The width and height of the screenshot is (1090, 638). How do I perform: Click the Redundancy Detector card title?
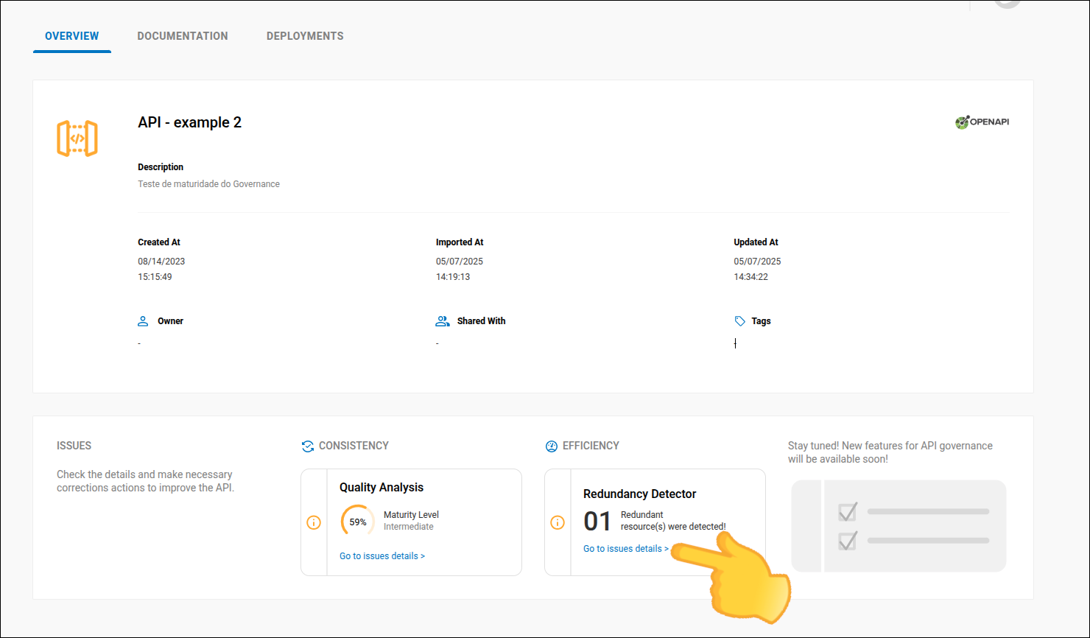pyautogui.click(x=639, y=494)
